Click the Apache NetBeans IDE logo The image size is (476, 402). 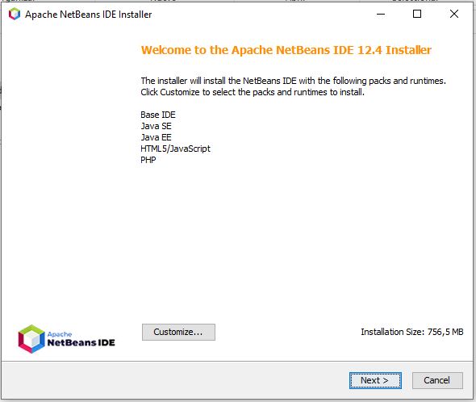(x=66, y=339)
